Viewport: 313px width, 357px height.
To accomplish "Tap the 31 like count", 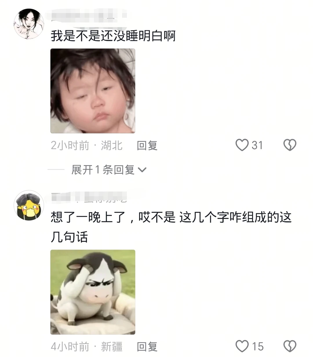I will point(257,145).
